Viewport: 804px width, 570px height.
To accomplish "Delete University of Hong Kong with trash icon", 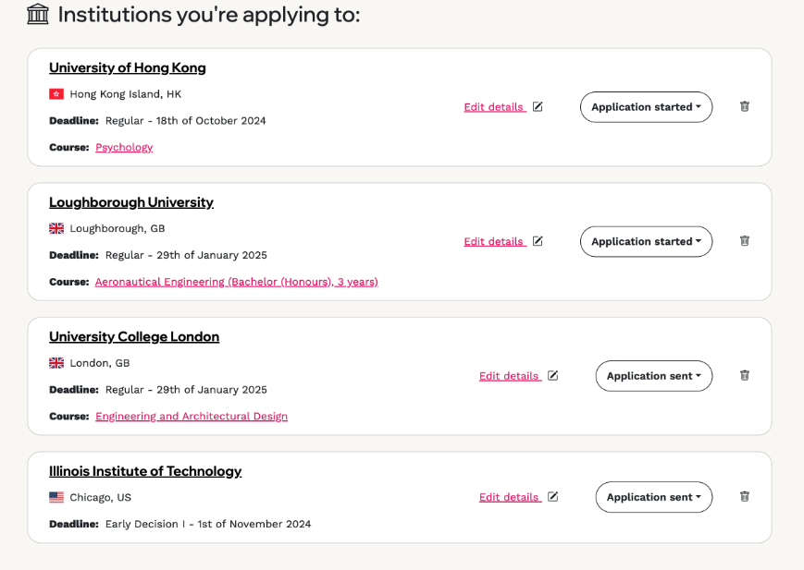I will tap(745, 106).
